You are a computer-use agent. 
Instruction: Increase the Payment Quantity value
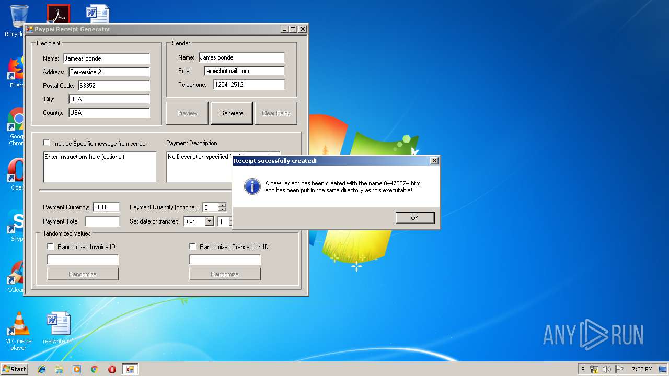(x=222, y=205)
